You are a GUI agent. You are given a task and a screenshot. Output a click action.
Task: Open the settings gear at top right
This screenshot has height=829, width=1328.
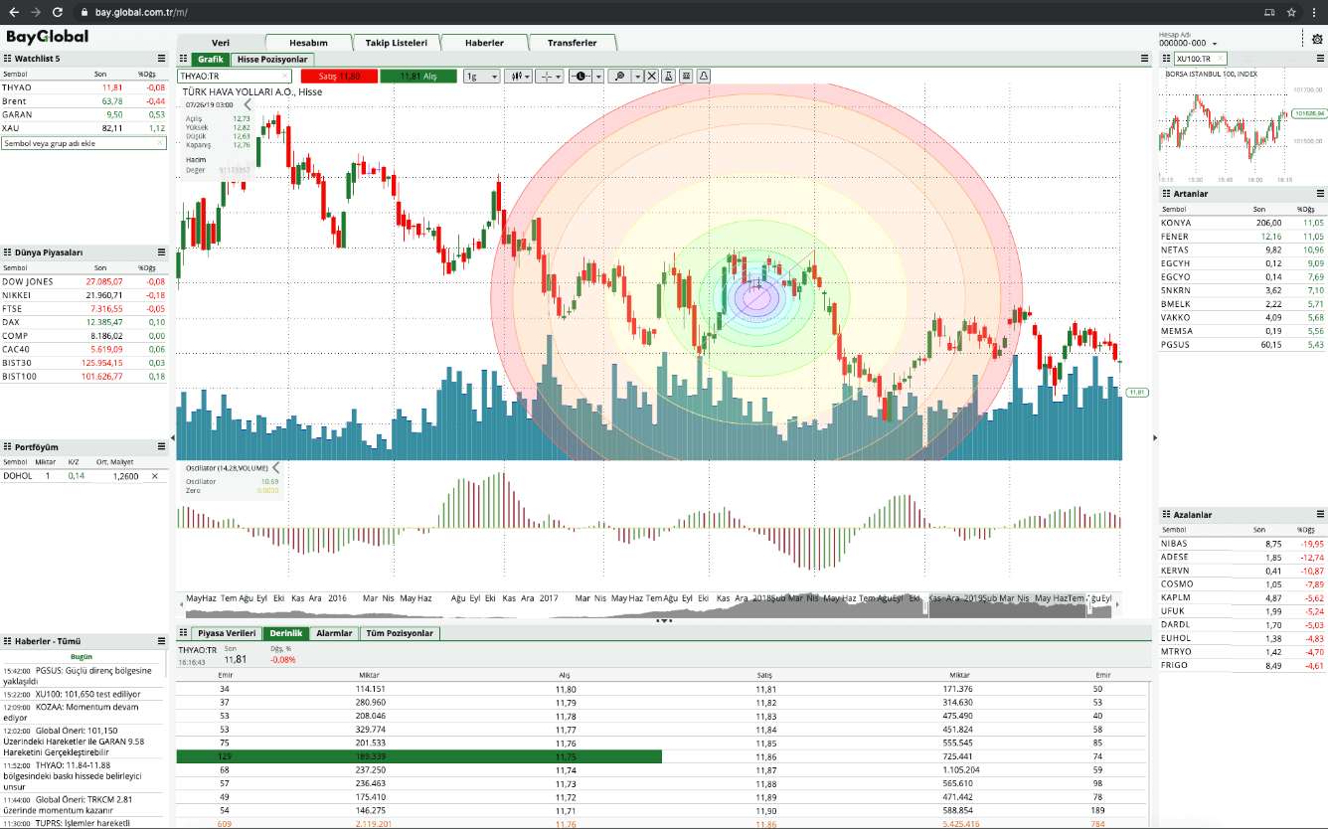click(x=1317, y=40)
